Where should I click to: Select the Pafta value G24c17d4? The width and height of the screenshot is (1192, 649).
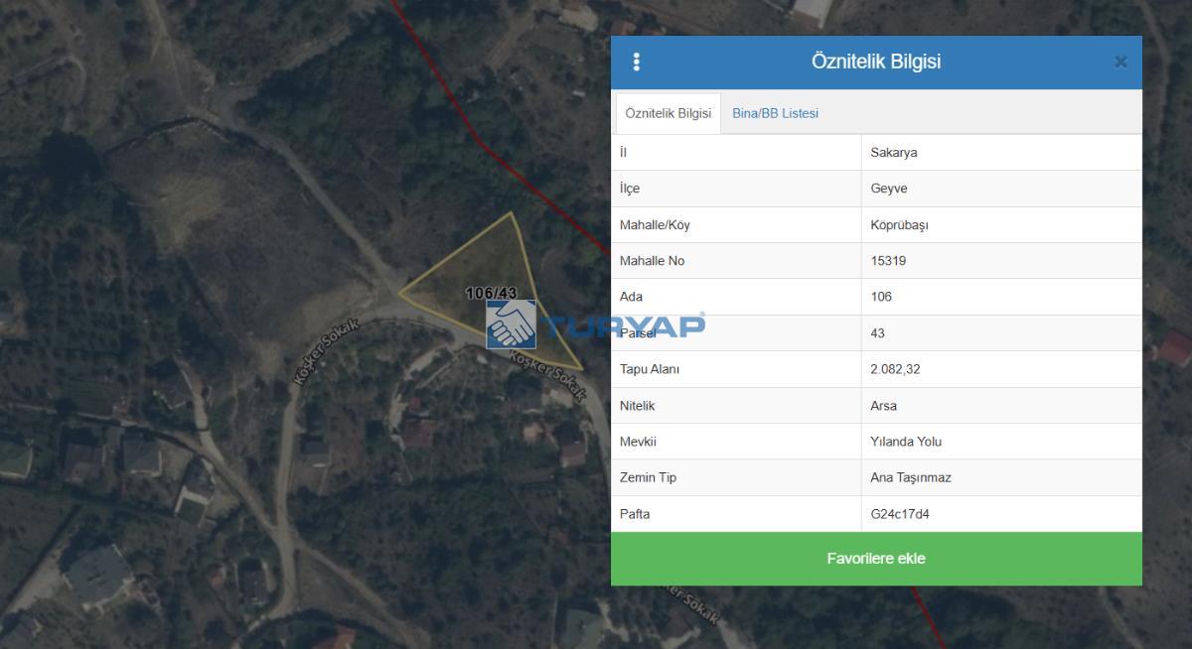899,514
